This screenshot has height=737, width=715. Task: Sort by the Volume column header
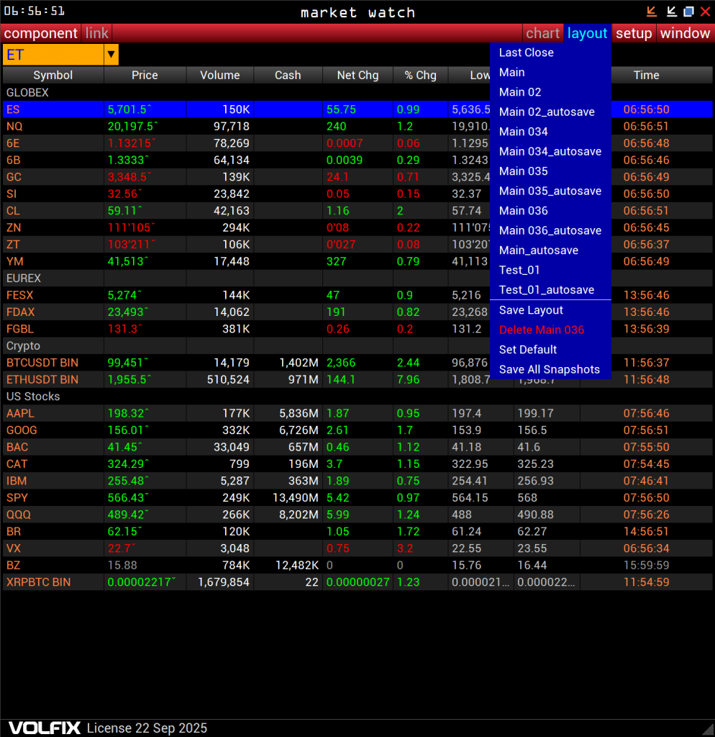[220, 75]
